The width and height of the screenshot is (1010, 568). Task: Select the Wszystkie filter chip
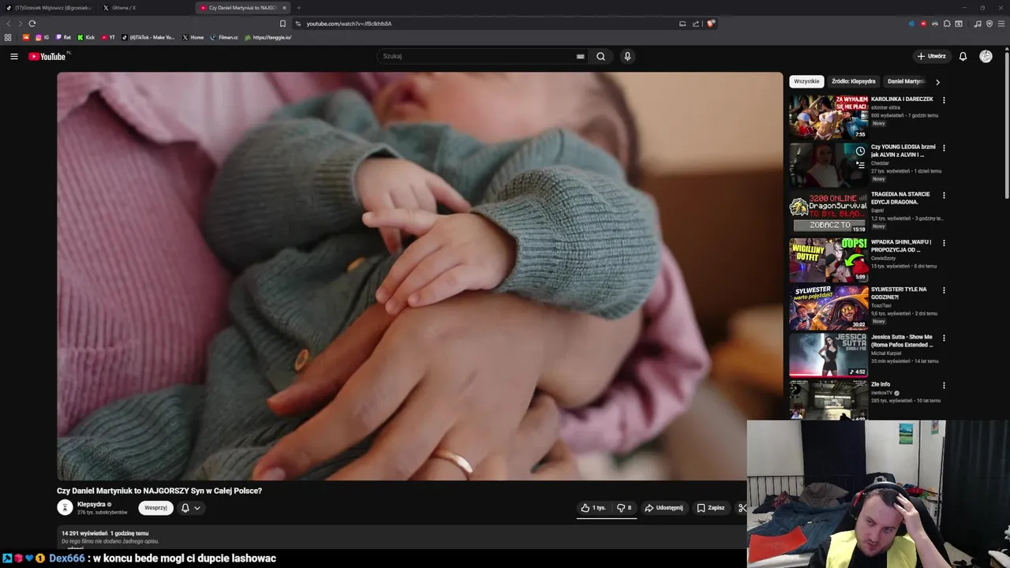coord(806,81)
